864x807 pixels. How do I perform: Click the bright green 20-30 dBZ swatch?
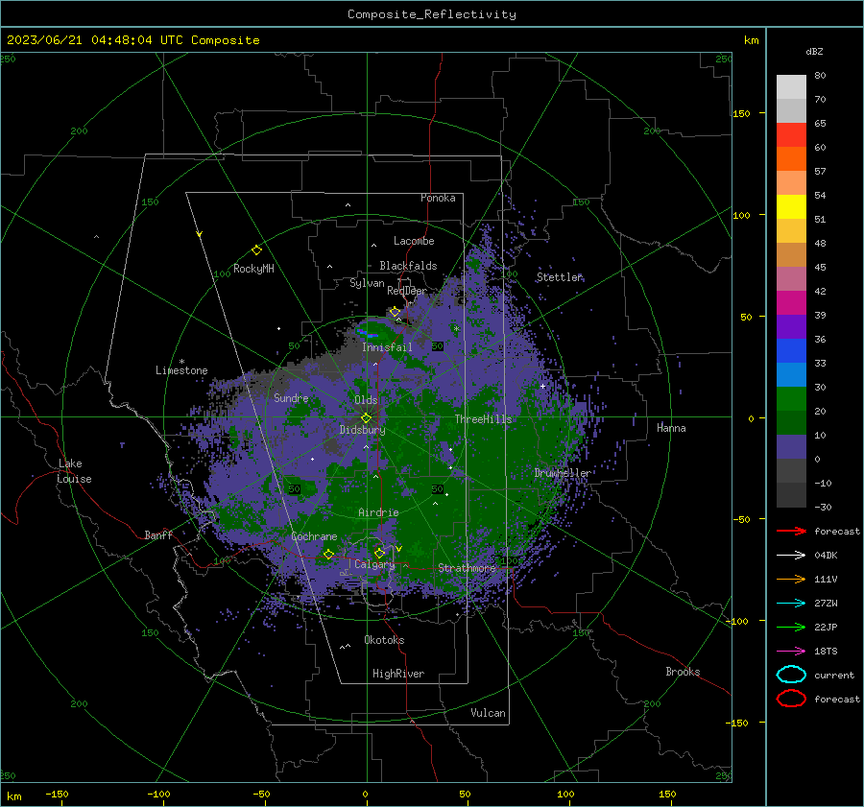click(791, 399)
